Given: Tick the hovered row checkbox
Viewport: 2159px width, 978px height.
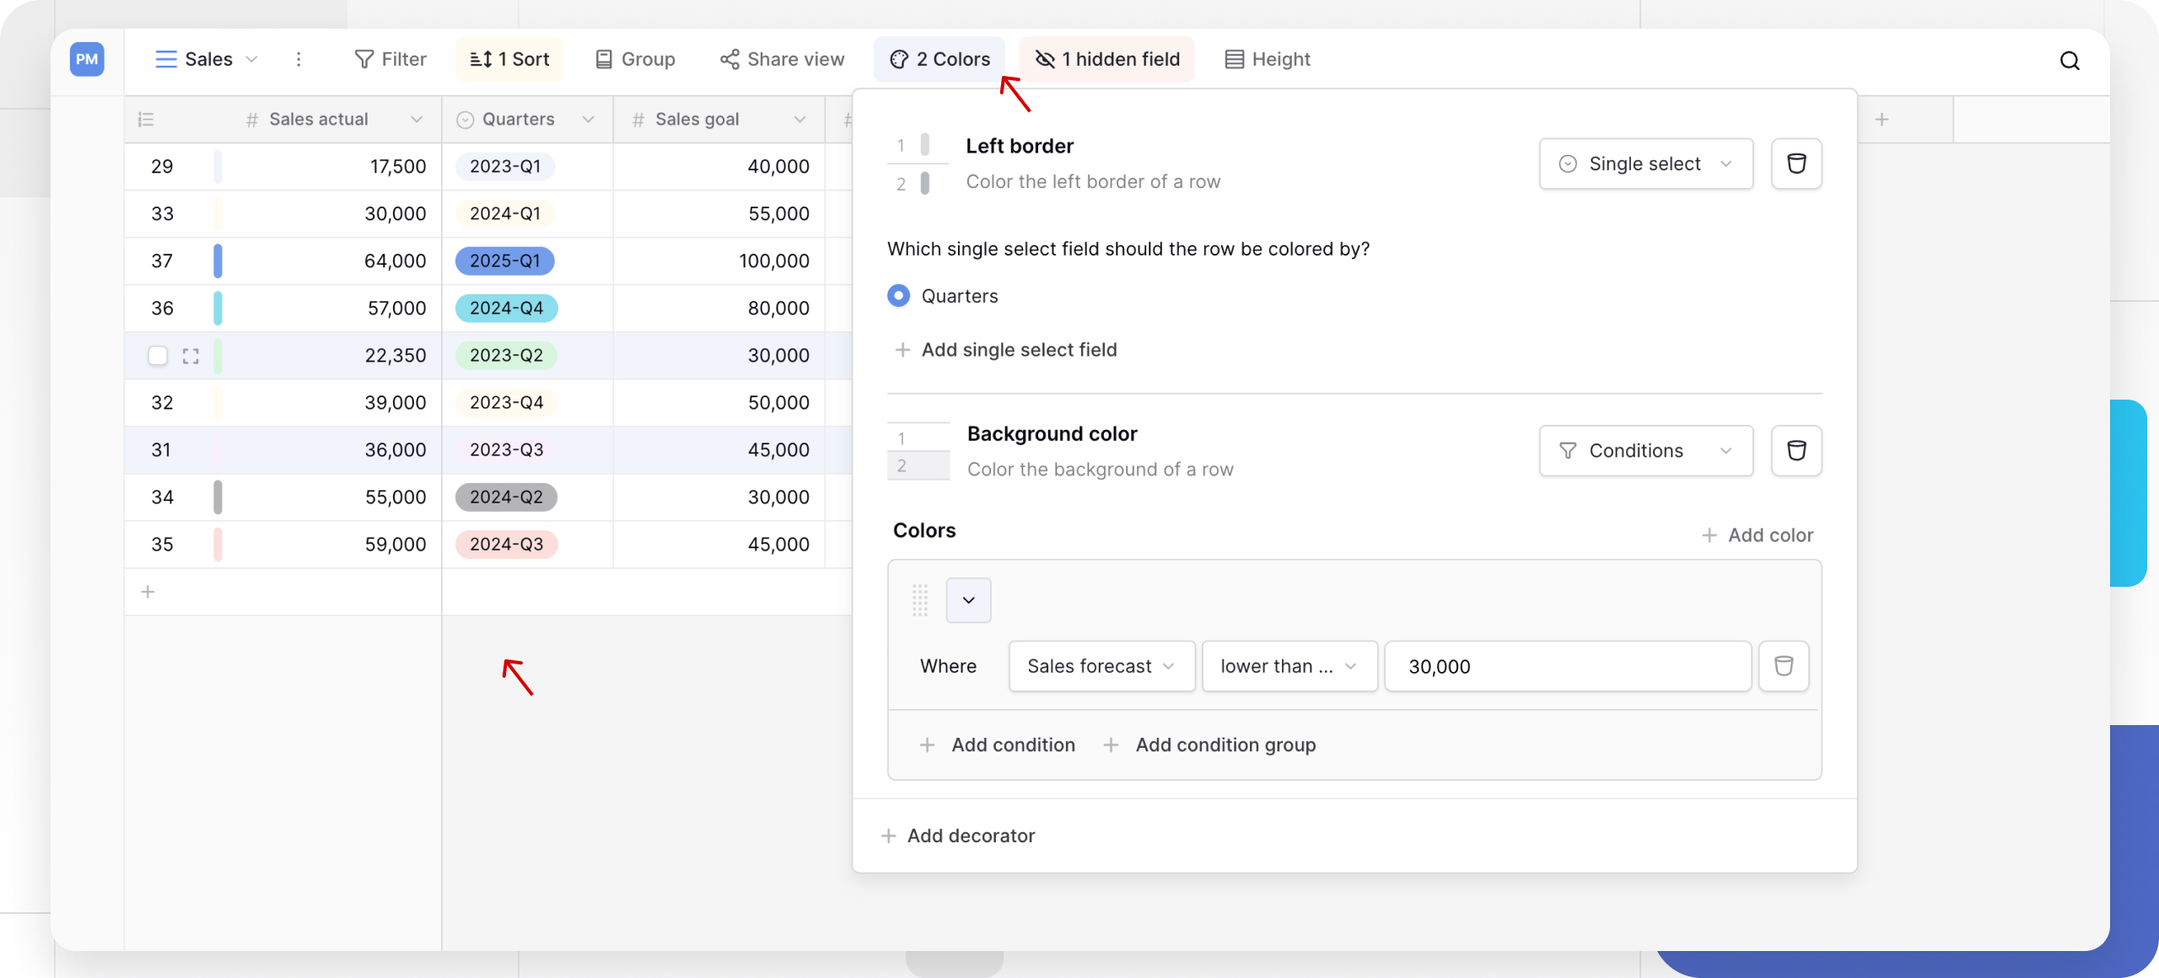Looking at the screenshot, I should pyautogui.click(x=158, y=356).
